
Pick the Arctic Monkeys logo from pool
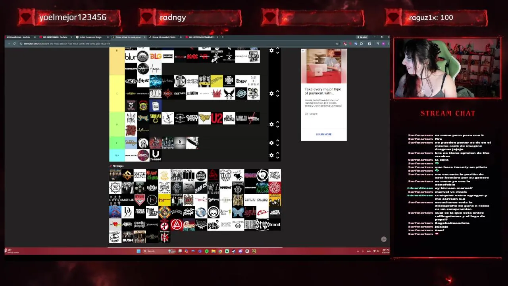[275, 212]
